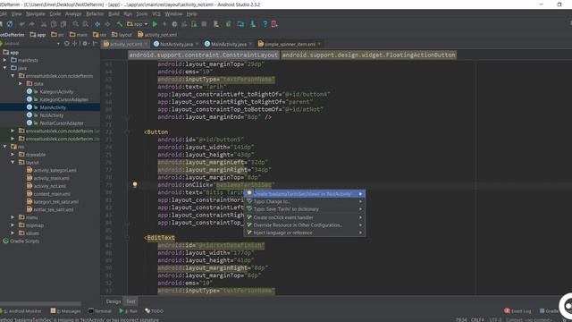
Task: Click the Find magnifier icon
Action: pos(75,24)
